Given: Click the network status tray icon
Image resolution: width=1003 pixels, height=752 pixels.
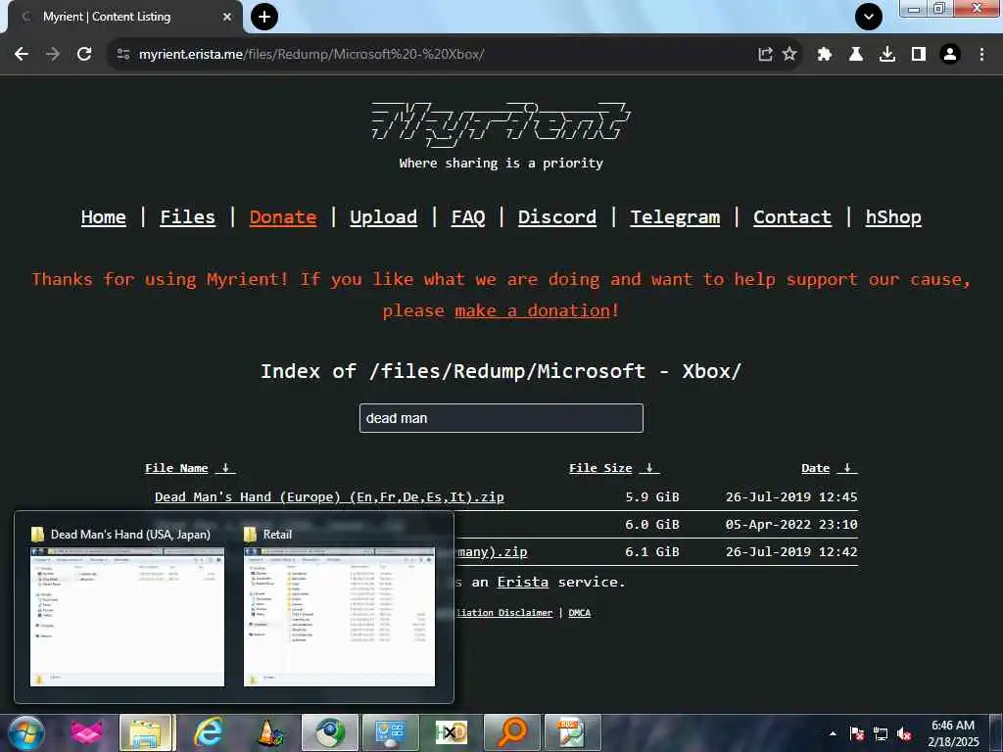Looking at the screenshot, I should [881, 733].
